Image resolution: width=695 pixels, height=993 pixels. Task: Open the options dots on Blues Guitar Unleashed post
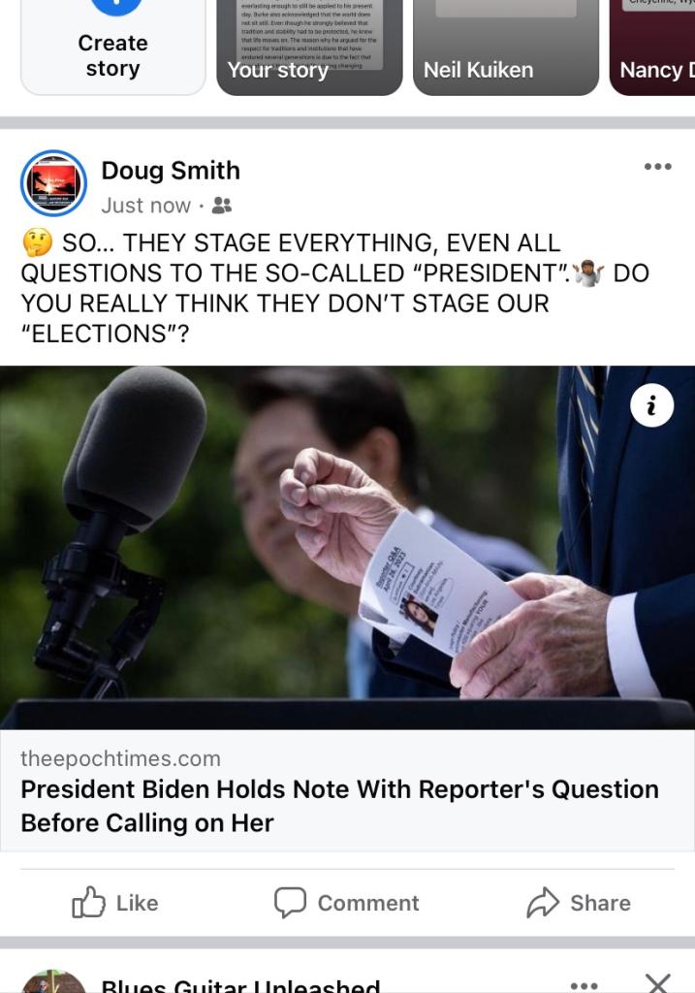(584, 985)
